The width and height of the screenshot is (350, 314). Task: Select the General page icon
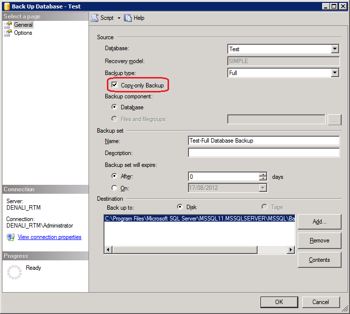(8, 25)
